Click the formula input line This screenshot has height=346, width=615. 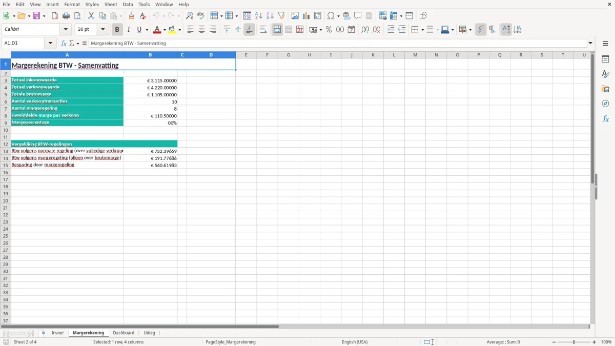(338, 44)
